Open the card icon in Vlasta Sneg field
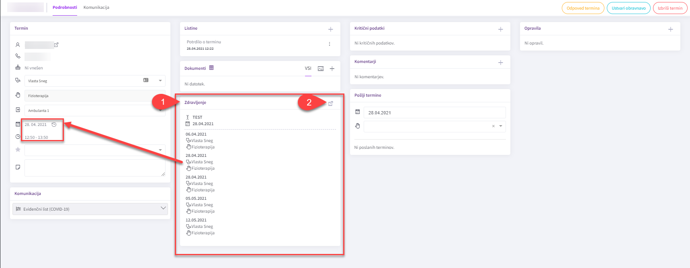Image resolution: width=690 pixels, height=268 pixels. [x=146, y=80]
